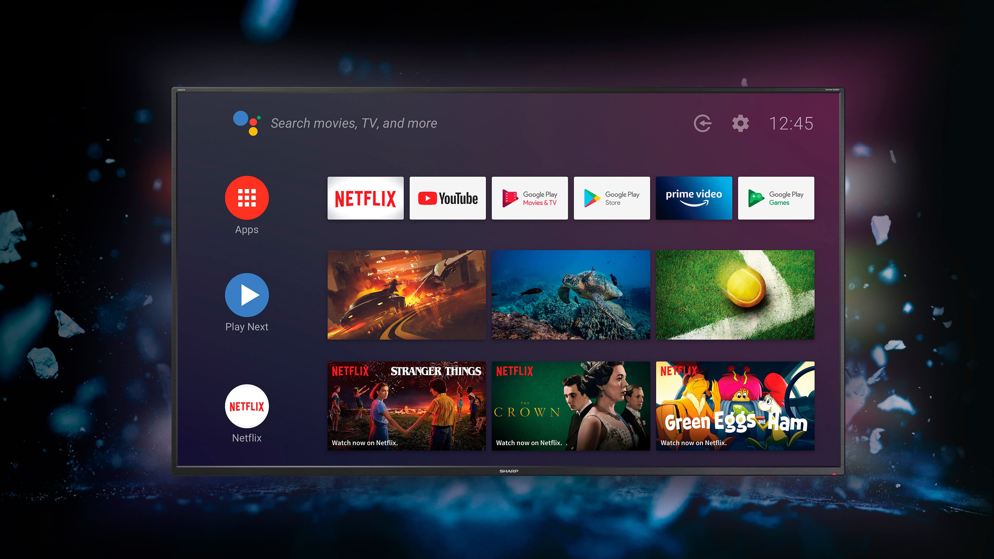
Task: Open the Settings gear icon
Action: click(741, 123)
